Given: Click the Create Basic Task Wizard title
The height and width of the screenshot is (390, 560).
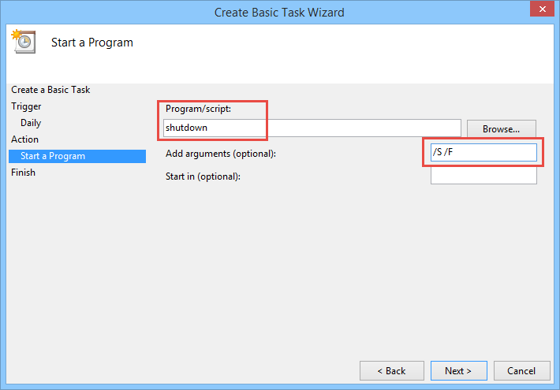Looking at the screenshot, I should 279,13.
